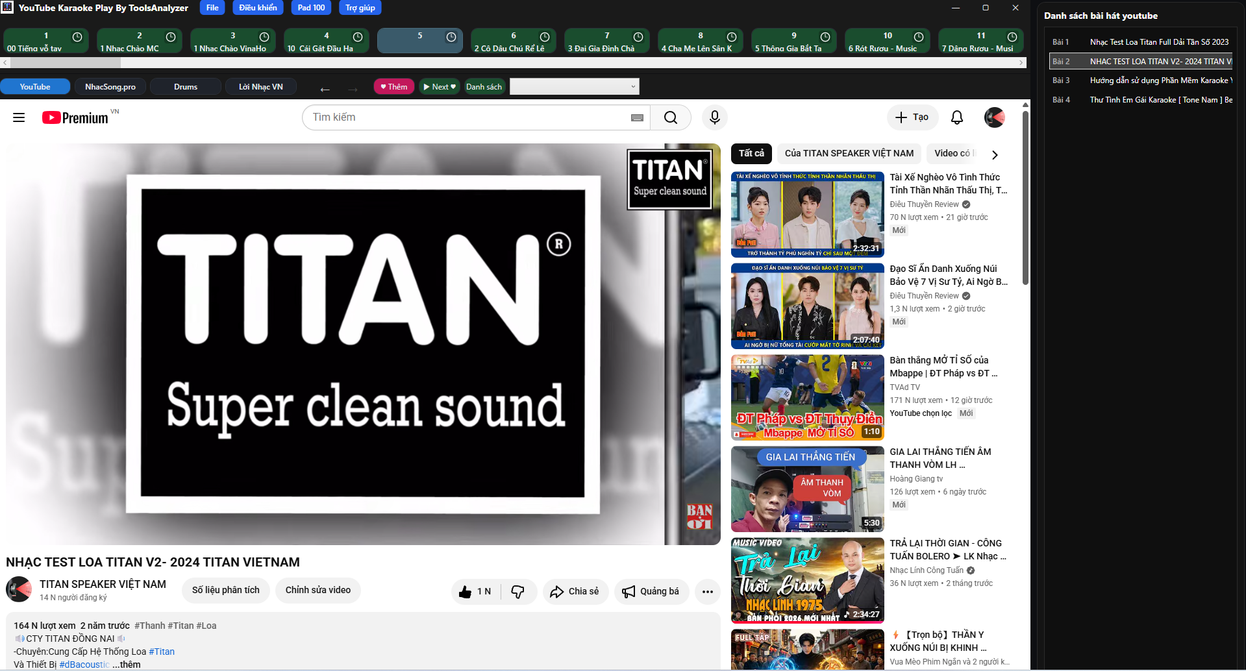The width and height of the screenshot is (1246, 671).
Task: Click the Quảng bá promote button
Action: 651,591
